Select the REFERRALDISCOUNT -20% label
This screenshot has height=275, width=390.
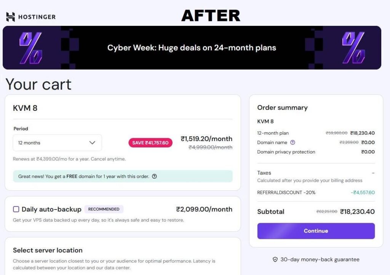point(286,192)
